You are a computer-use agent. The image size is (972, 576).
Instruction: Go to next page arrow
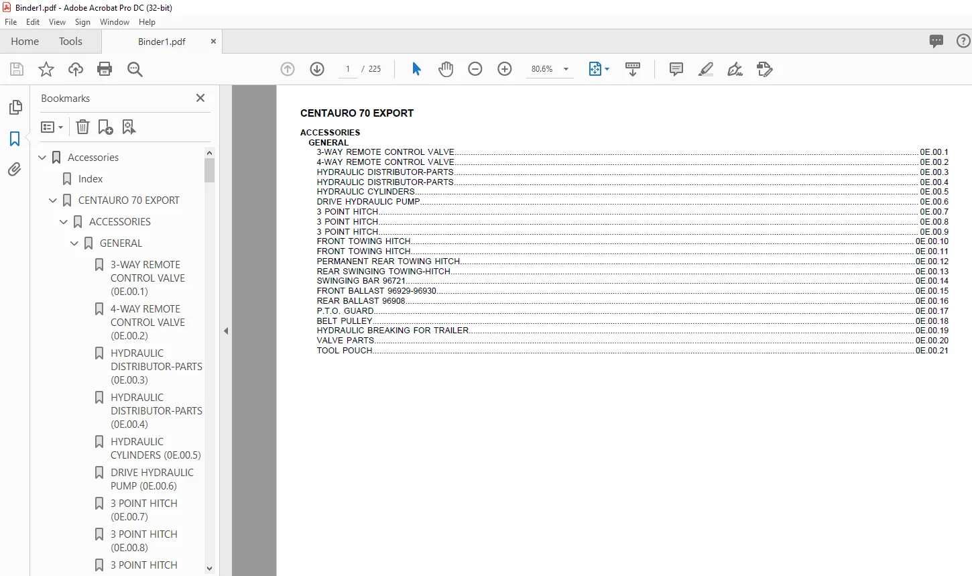[317, 69]
